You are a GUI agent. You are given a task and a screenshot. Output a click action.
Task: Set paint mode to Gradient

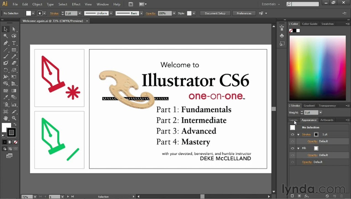pyautogui.click(x=10, y=142)
